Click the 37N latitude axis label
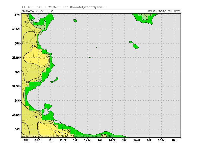202x151 pixels. tap(17, 15)
